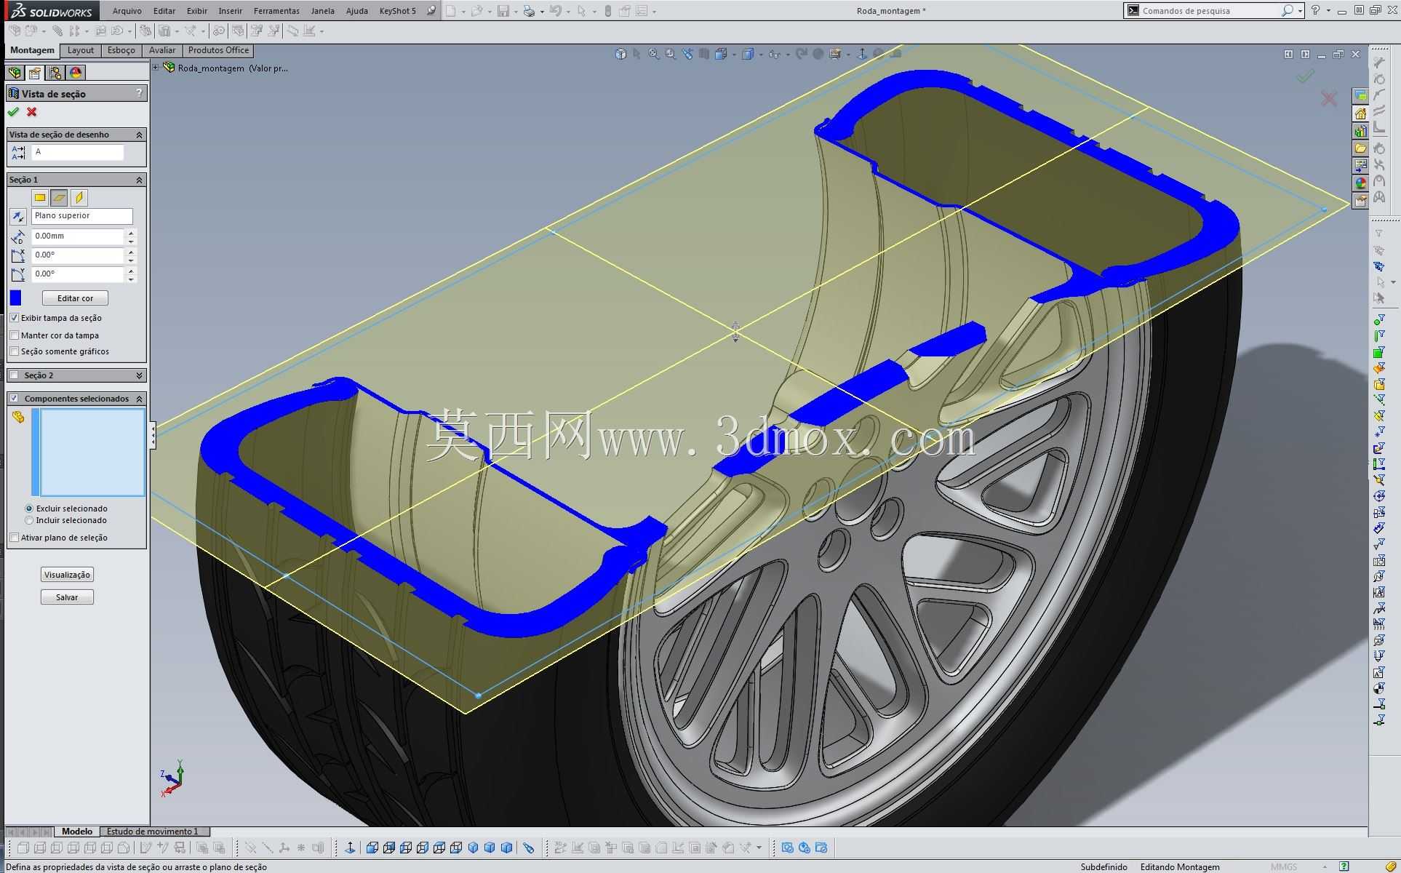This screenshot has width=1401, height=873.
Task: Open the File Explorer folder icon in task pane
Action: pos(1360,148)
